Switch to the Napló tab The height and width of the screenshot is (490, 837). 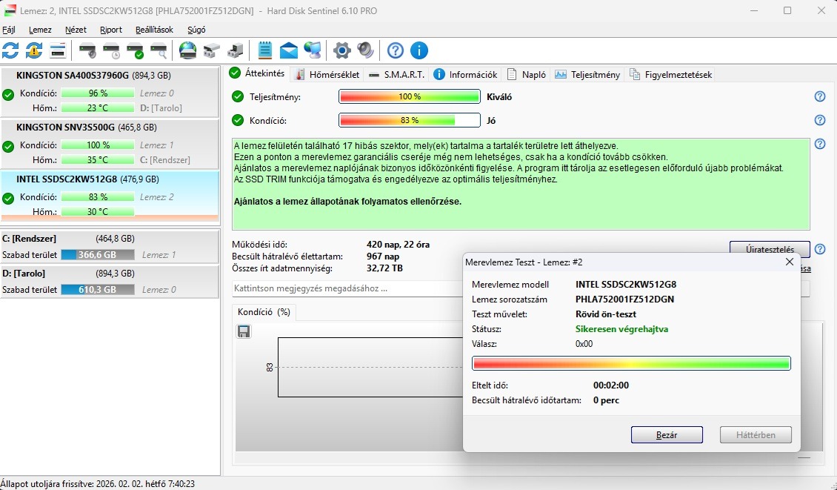[x=527, y=75]
